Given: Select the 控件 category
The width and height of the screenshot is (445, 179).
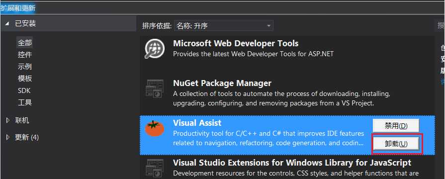Looking at the screenshot, I should pyautogui.click(x=25, y=55).
